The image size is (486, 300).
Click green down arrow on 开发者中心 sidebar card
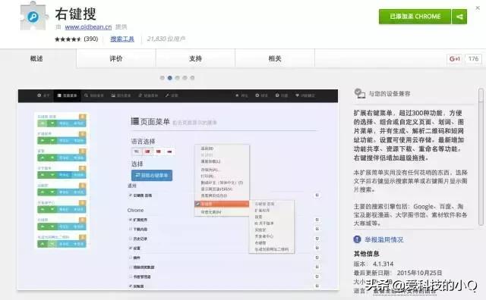(52, 209)
